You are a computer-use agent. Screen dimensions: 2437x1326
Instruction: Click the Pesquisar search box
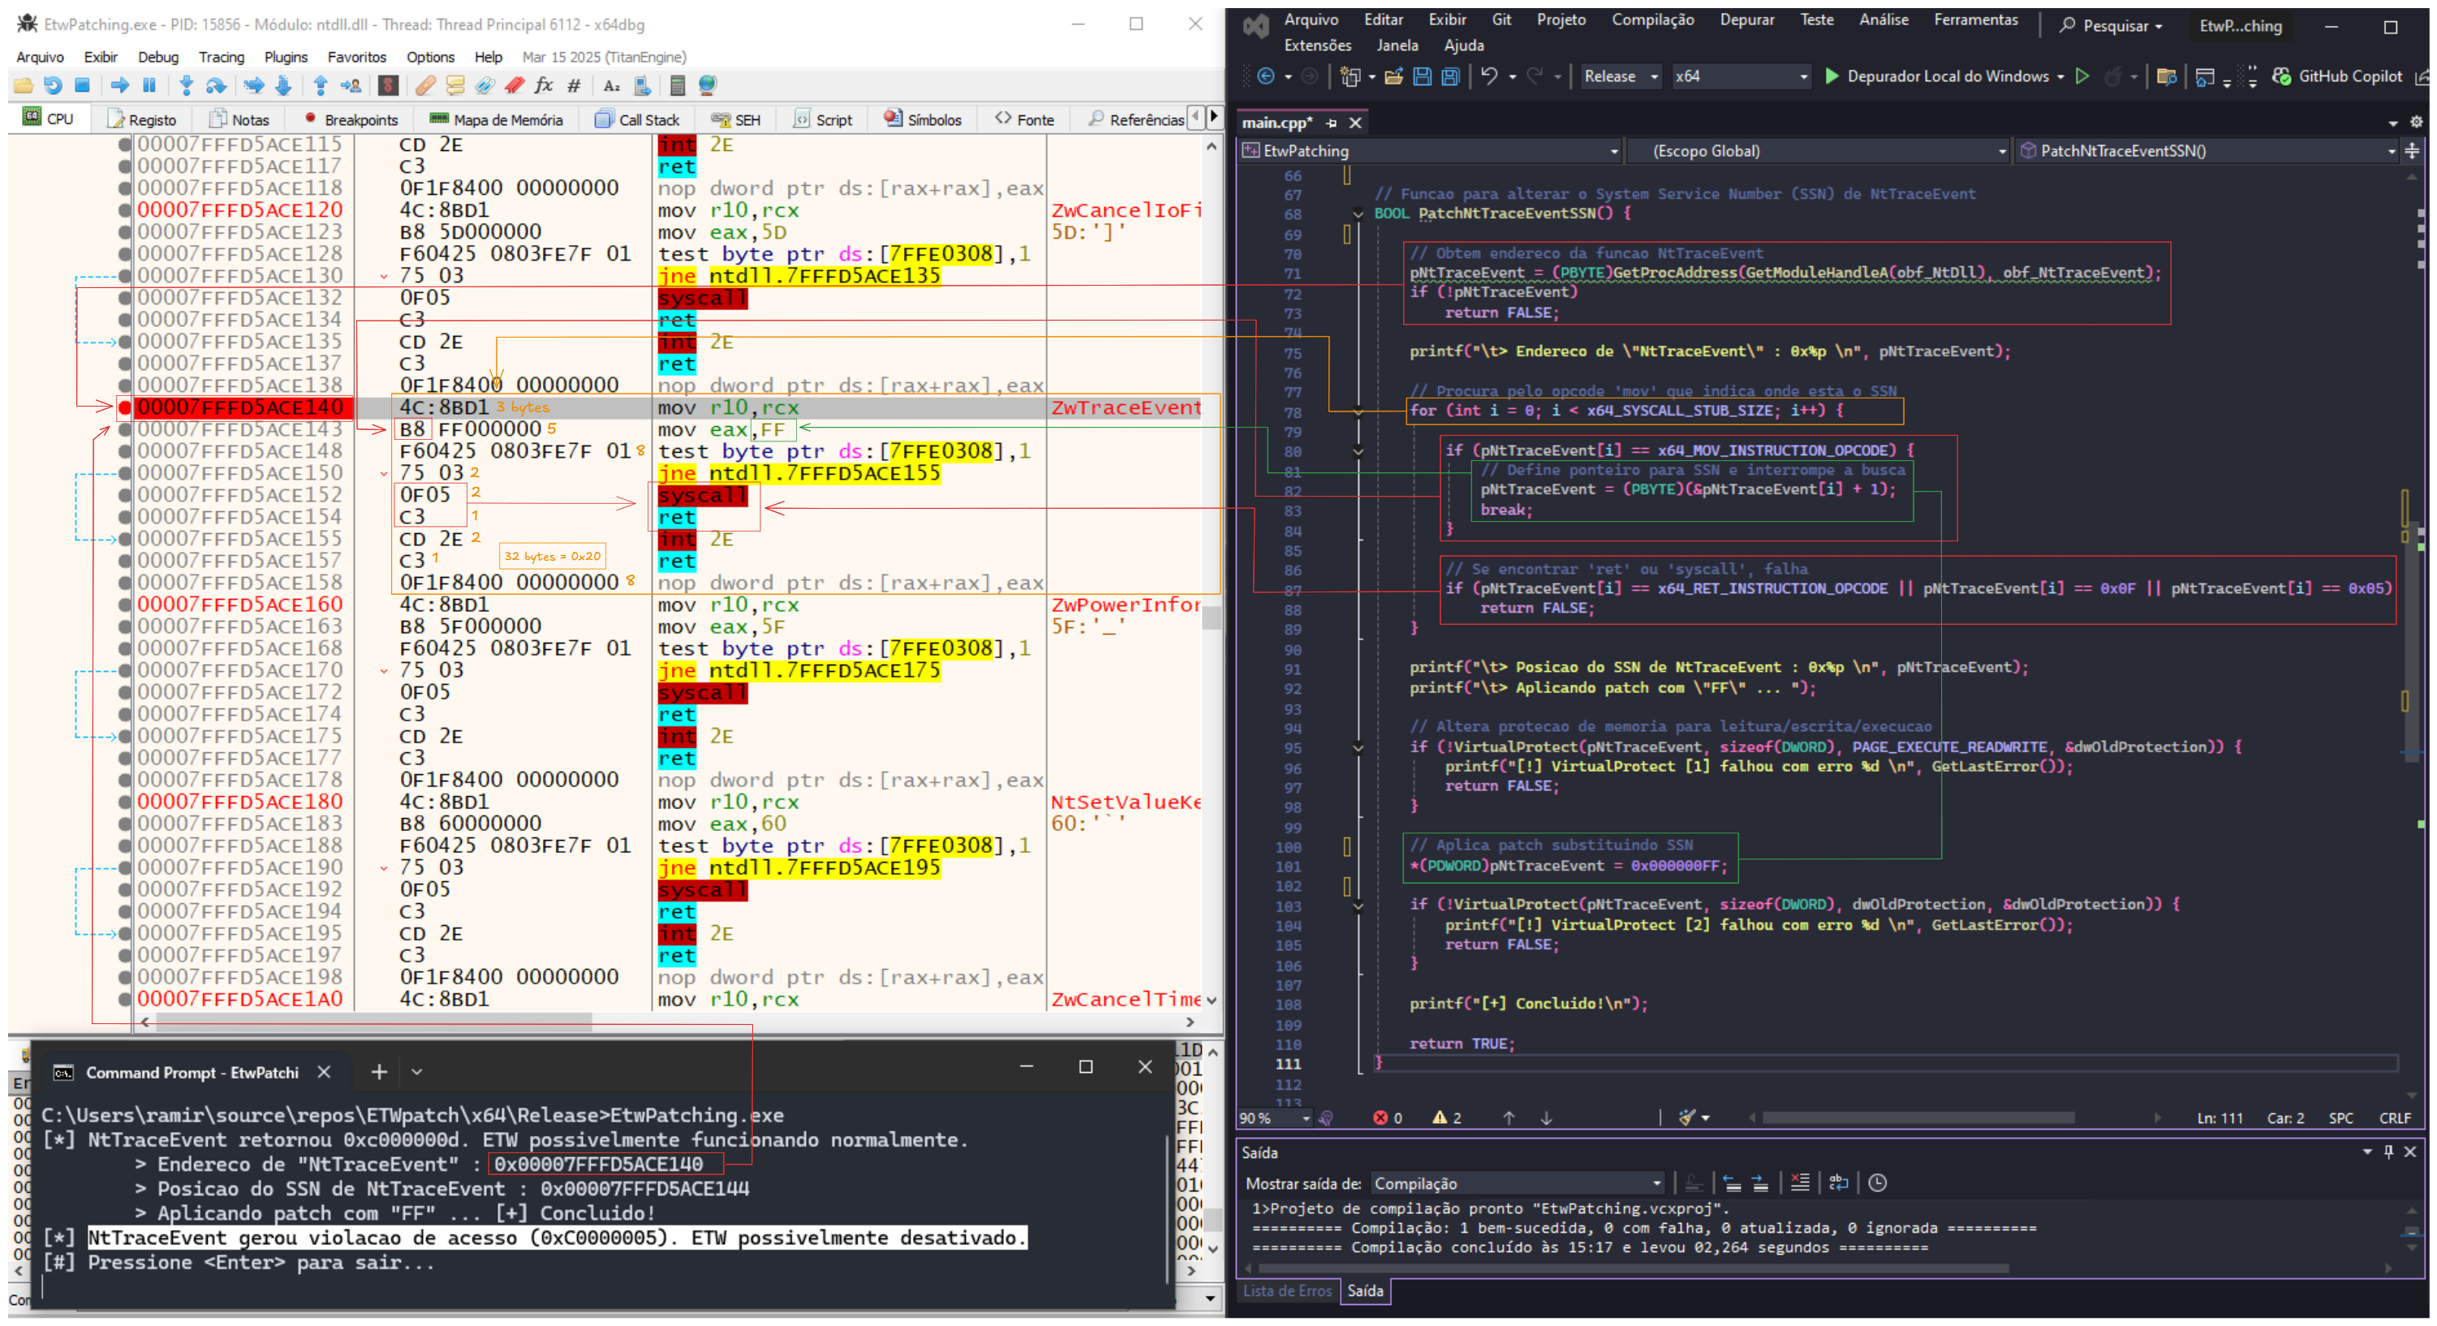coord(2112,25)
